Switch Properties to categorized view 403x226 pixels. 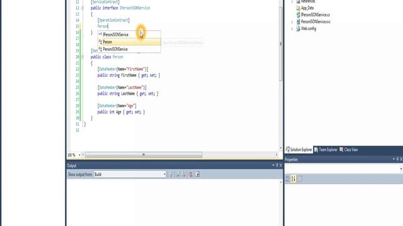pyautogui.click(x=287, y=179)
